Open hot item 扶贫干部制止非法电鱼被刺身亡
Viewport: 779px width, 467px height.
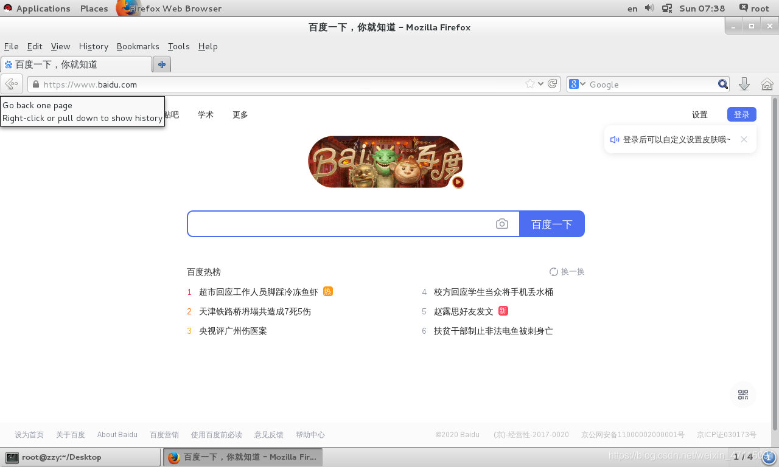tap(494, 331)
